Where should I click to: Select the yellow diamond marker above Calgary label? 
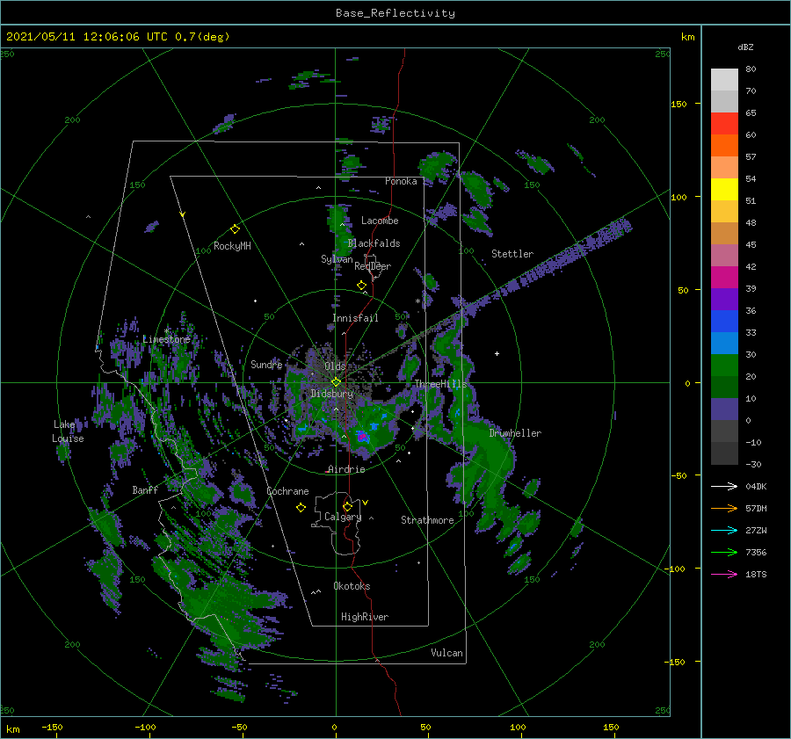coord(347,506)
